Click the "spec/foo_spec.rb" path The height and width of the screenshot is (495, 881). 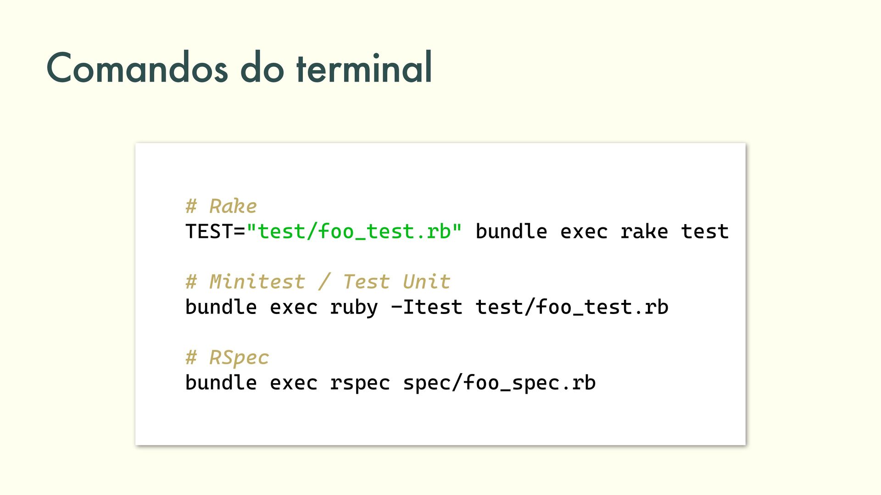[x=499, y=383]
